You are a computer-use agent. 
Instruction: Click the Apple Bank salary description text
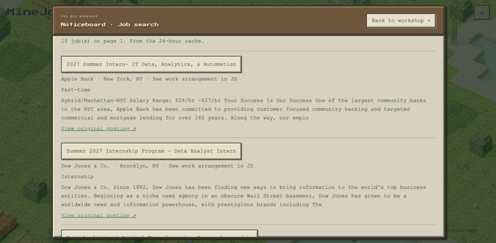coord(244,109)
